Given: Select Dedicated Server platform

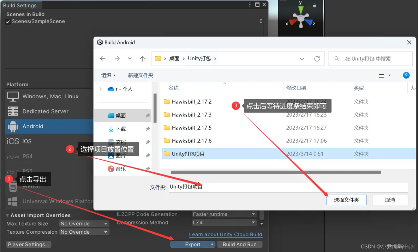Looking at the screenshot, I should 49,111.
